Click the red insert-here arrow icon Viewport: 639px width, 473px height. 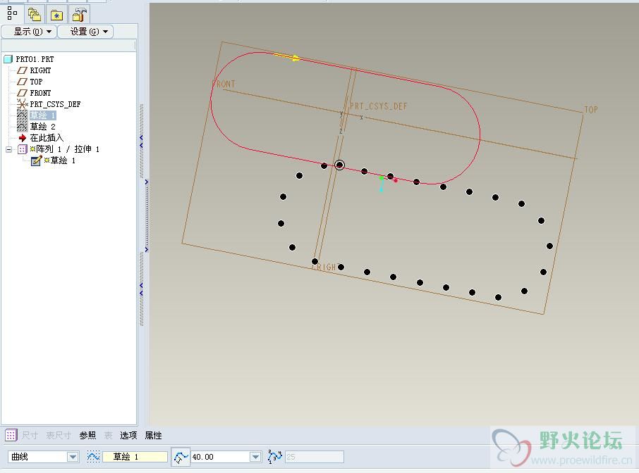coord(23,138)
